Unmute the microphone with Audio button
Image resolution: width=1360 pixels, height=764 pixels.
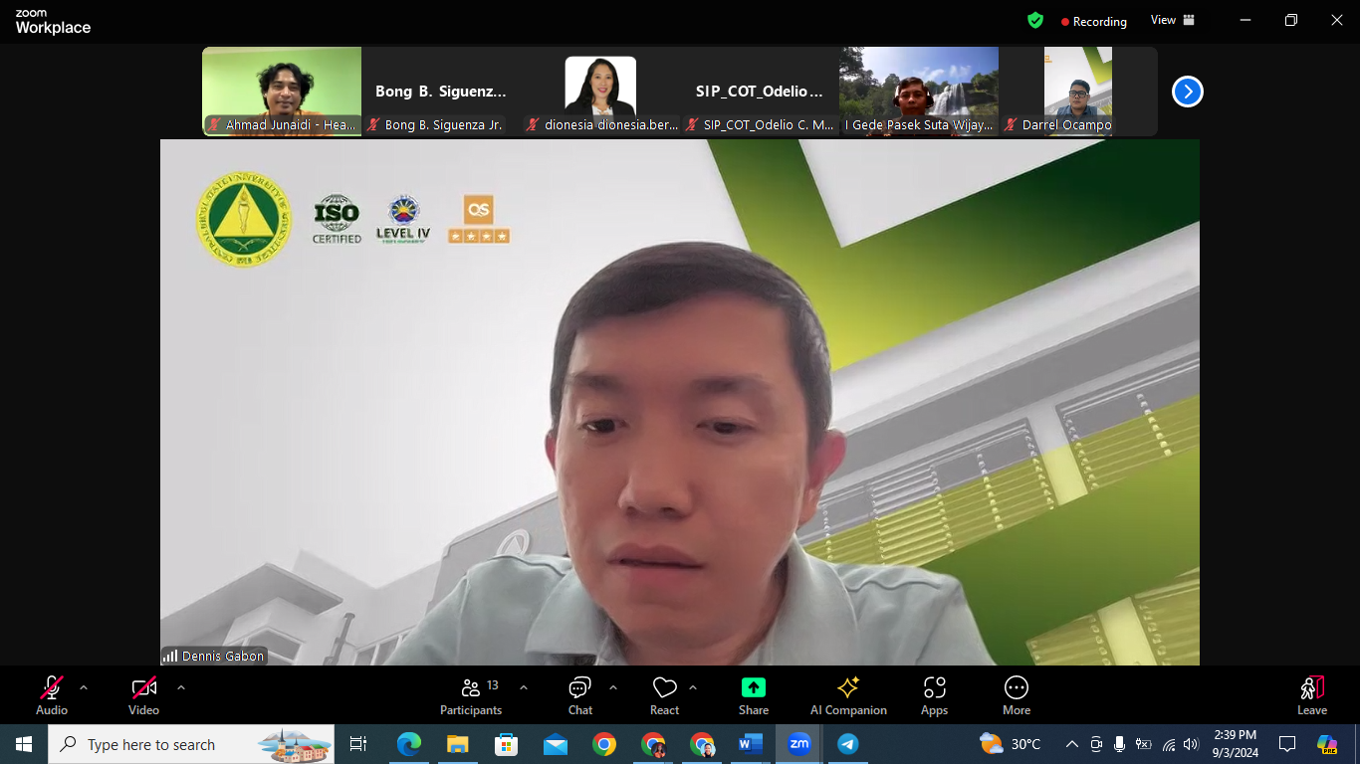52,695
